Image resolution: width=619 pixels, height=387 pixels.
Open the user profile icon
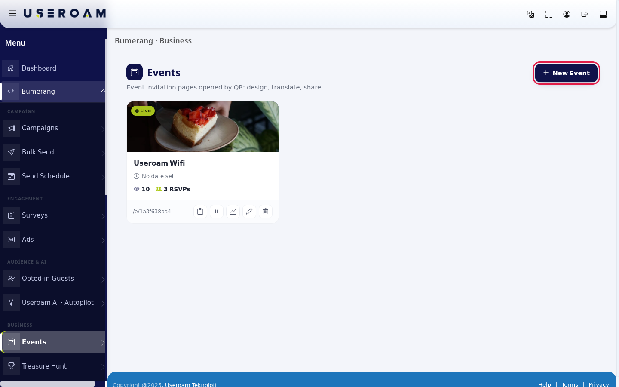click(567, 14)
